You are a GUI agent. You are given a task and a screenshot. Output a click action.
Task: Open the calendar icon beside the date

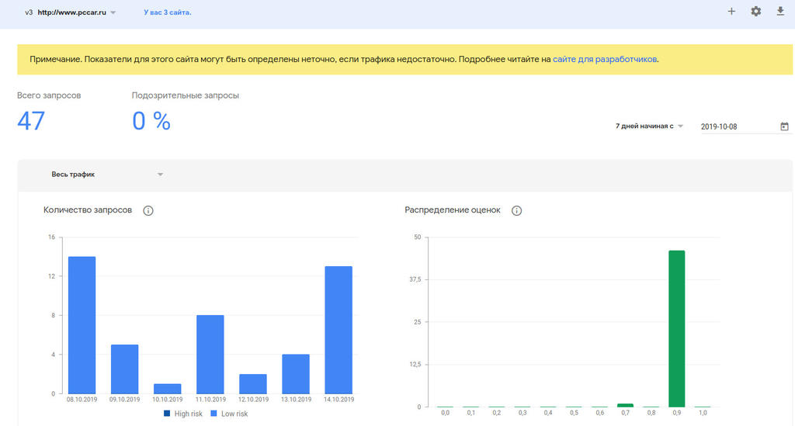tap(784, 126)
